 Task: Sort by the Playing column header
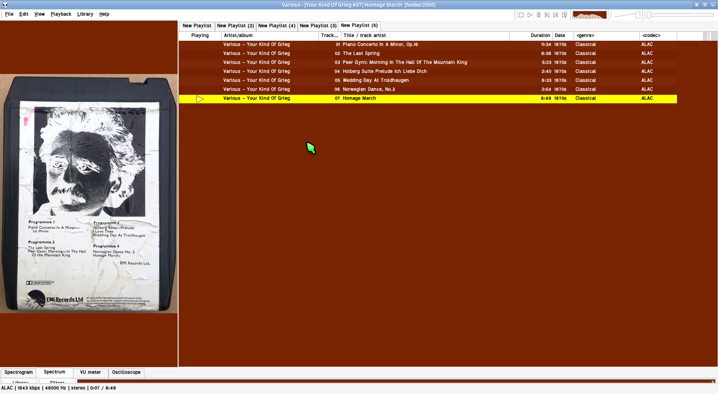tap(200, 36)
